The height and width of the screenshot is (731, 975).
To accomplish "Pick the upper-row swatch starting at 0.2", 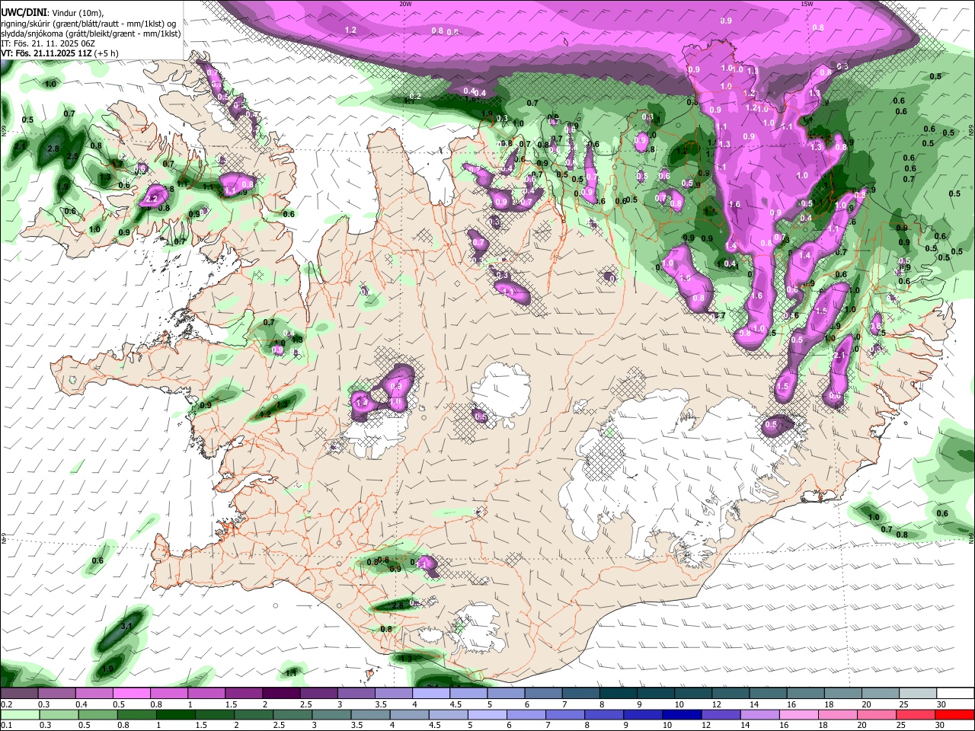I will pyautogui.click(x=19, y=693).
